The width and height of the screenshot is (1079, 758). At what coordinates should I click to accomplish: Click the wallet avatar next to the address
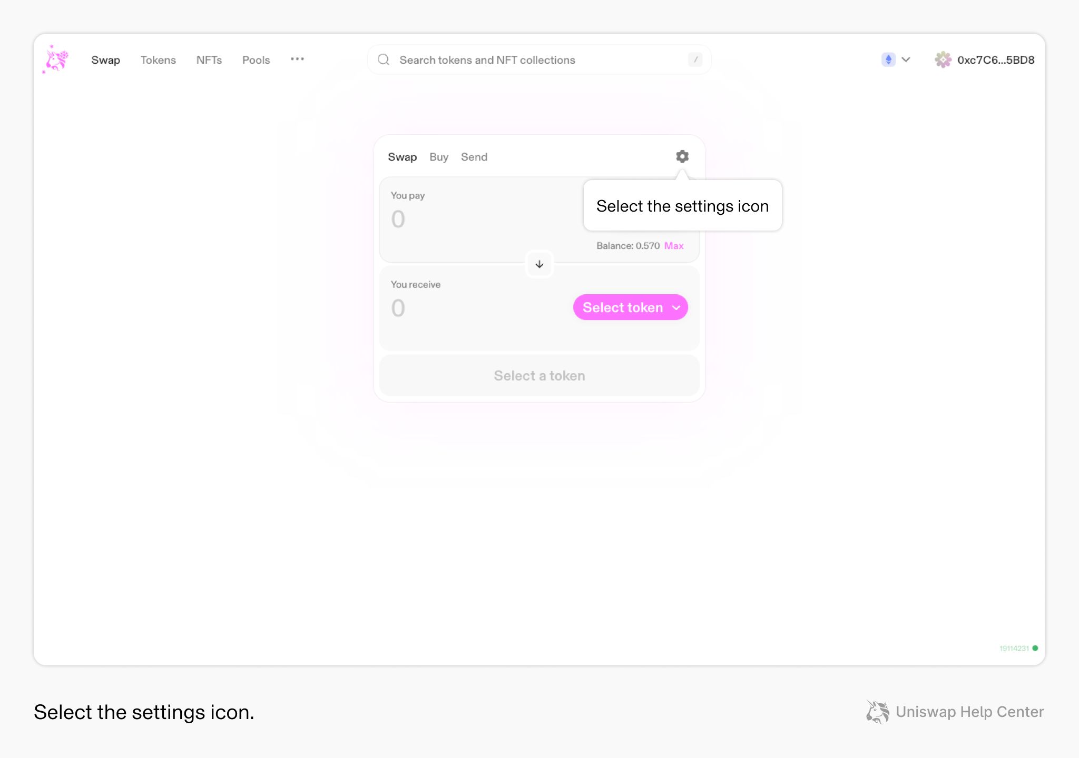tap(944, 59)
